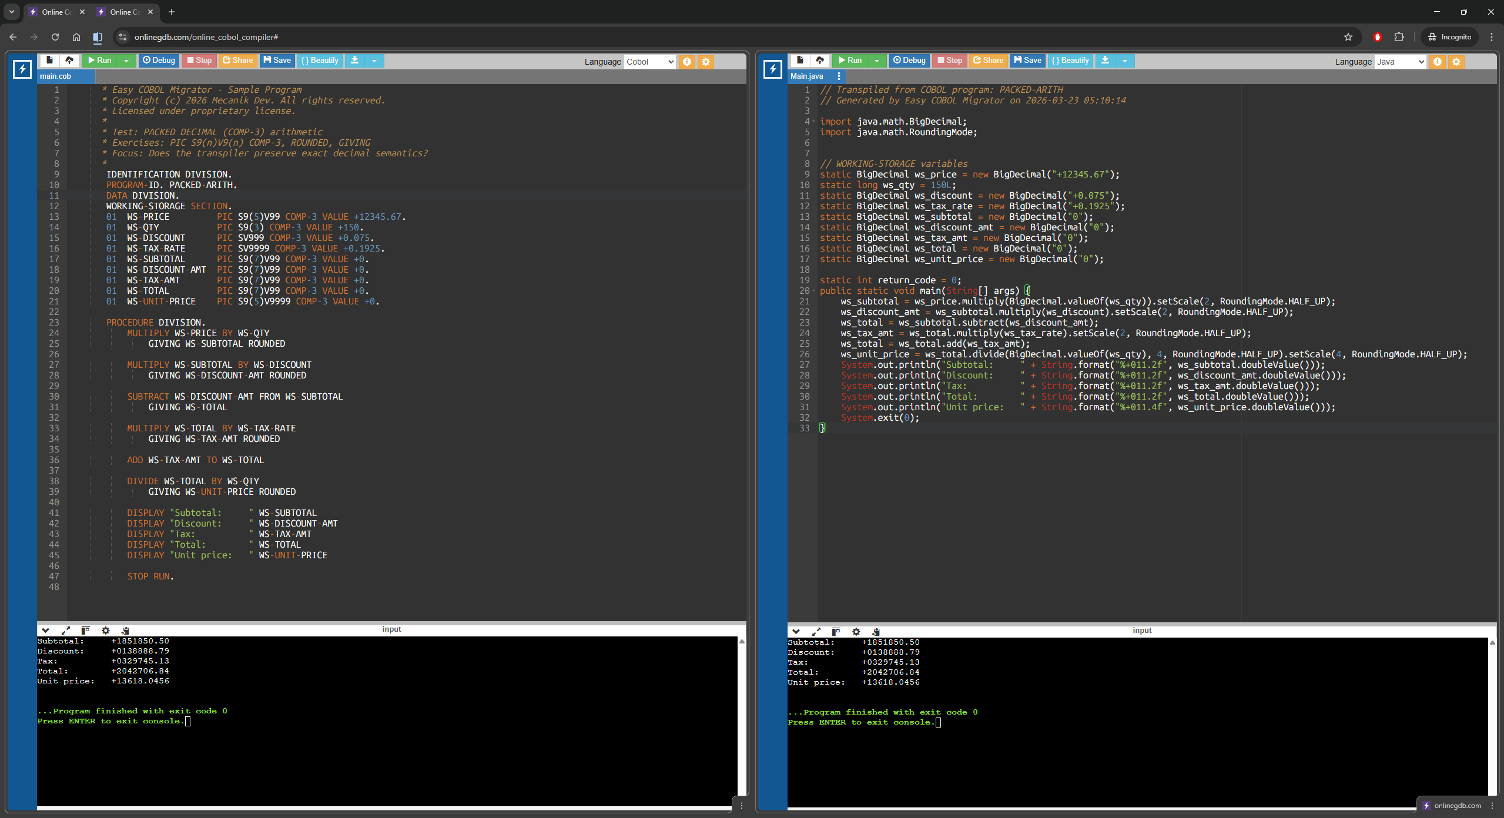Click the Debug button in the Cobol pane

point(159,60)
